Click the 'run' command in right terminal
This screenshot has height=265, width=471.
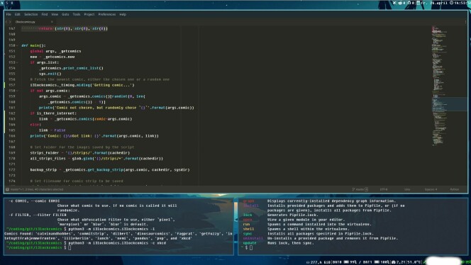(246, 224)
